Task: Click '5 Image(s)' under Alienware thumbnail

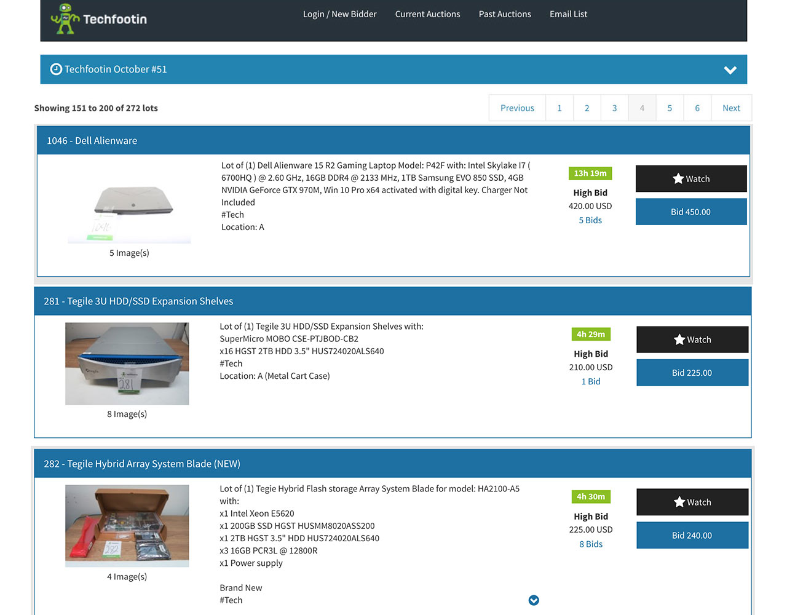Action: coord(129,253)
